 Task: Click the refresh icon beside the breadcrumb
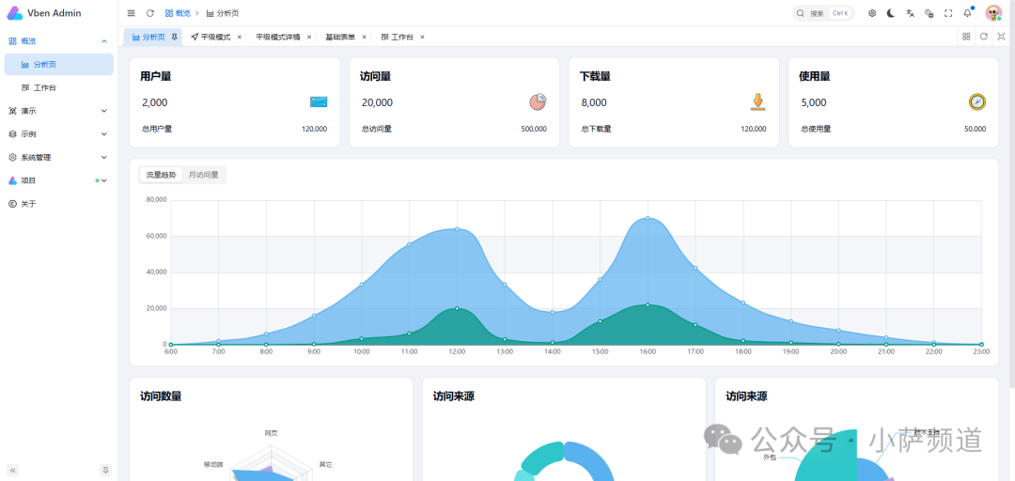pos(150,13)
